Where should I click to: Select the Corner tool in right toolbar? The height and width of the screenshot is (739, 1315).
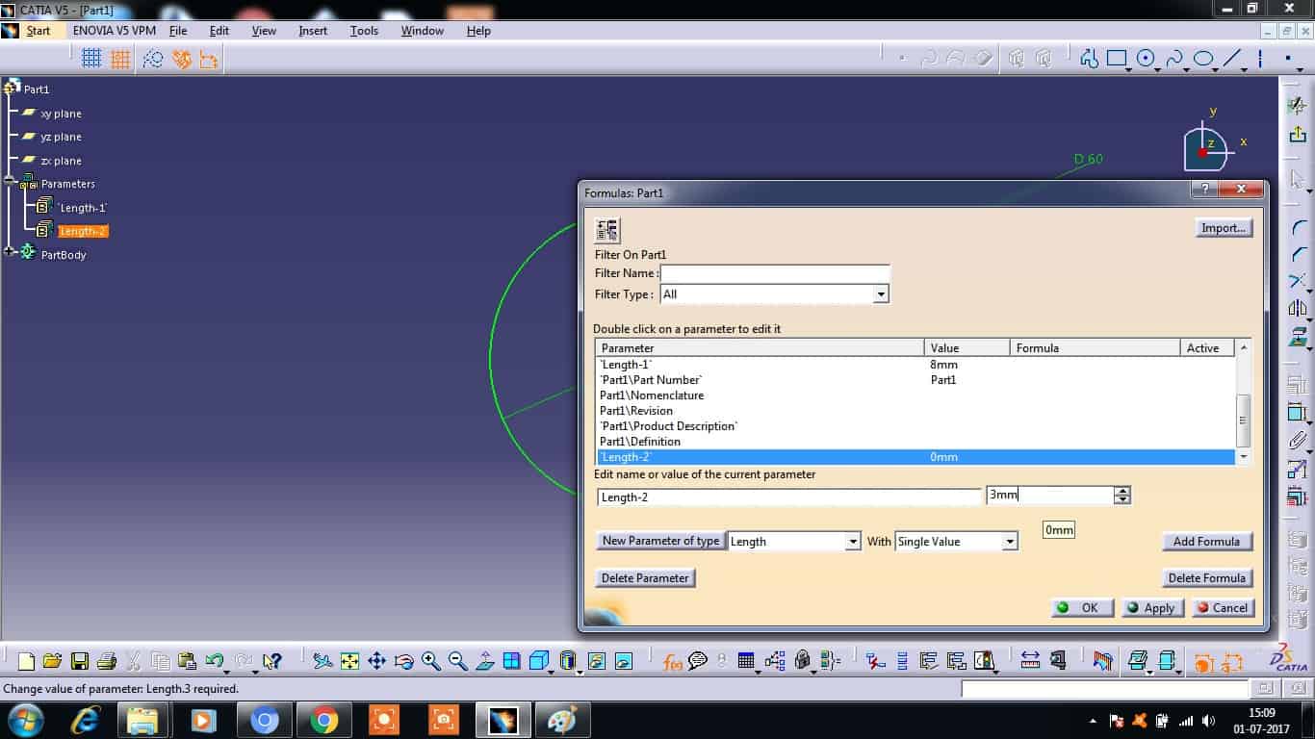[1298, 229]
